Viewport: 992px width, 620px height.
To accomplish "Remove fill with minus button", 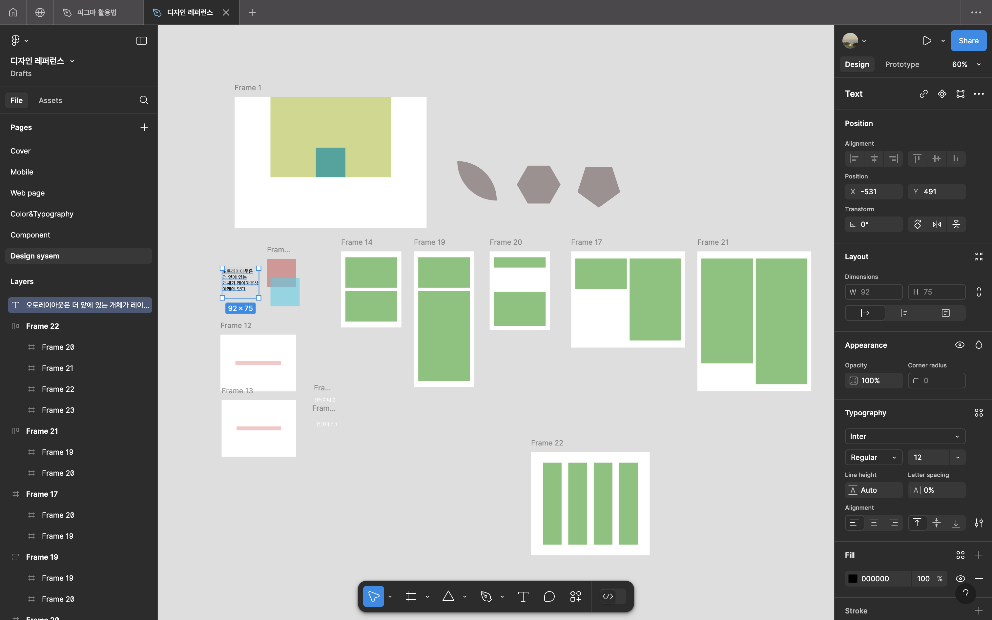I will coord(979,579).
